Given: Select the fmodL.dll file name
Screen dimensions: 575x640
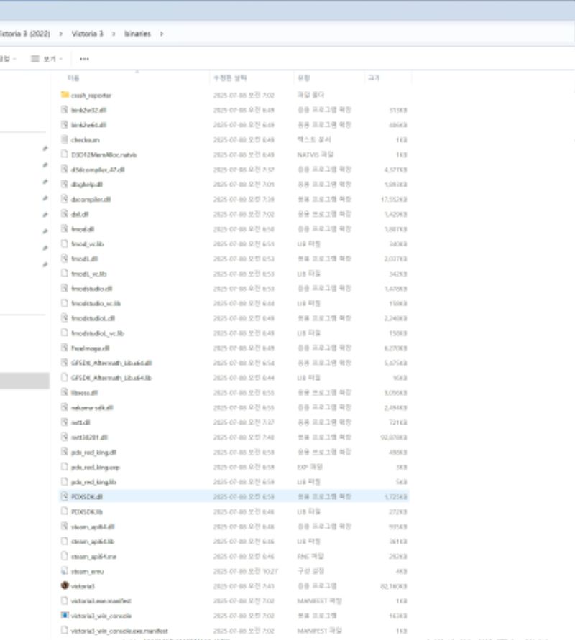Looking at the screenshot, I should pyautogui.click(x=85, y=259).
